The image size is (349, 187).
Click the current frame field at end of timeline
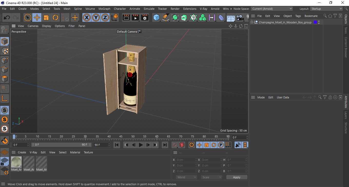click(x=240, y=137)
